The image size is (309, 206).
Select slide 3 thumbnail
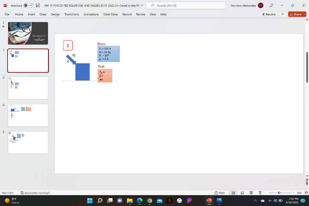pos(28,88)
